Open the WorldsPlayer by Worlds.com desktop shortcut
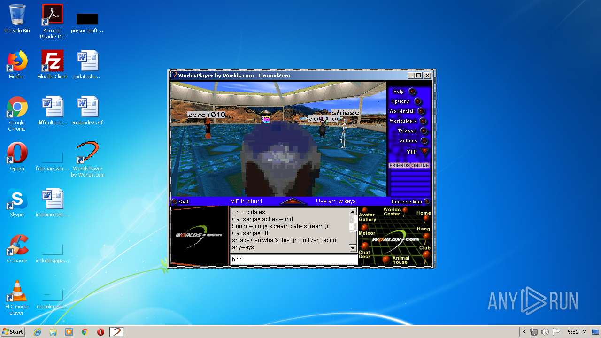601x338 pixels. pyautogui.click(x=87, y=160)
